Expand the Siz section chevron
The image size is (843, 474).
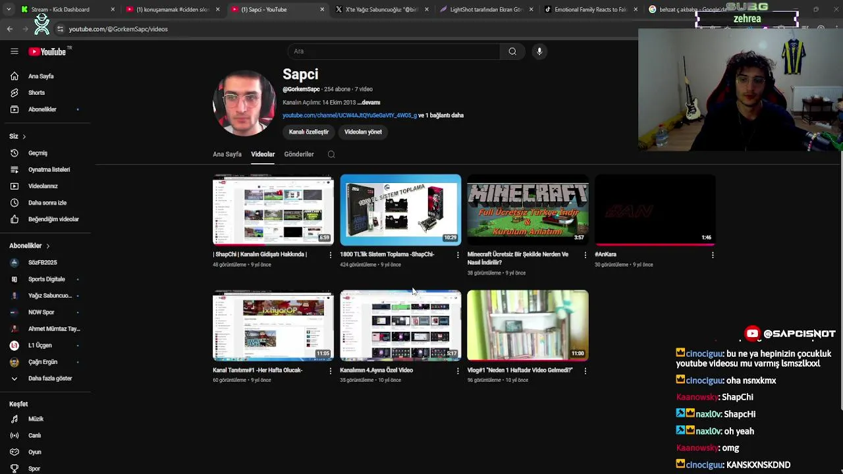(24, 136)
